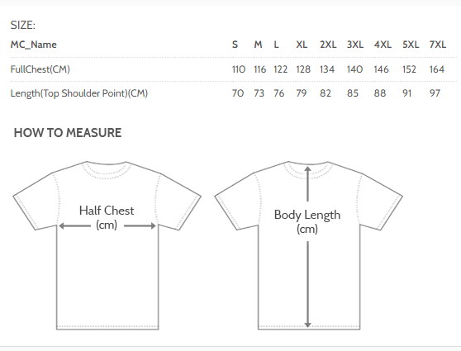461x351 pixels.
Task: Click the downward Body Length arrow
Action: click(x=307, y=284)
